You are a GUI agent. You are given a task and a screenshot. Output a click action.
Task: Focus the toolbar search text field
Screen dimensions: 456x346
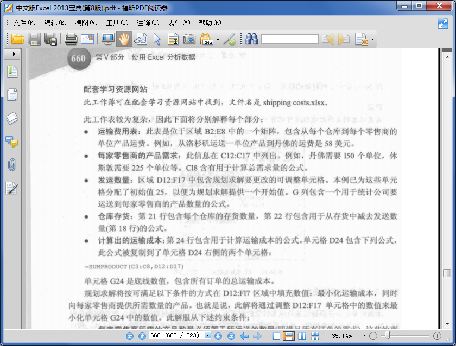[x=290, y=39]
